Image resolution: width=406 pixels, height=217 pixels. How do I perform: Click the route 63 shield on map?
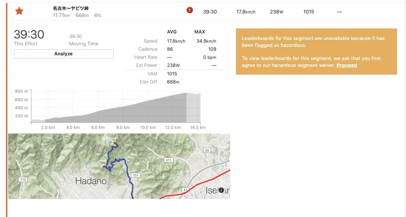(207, 150)
